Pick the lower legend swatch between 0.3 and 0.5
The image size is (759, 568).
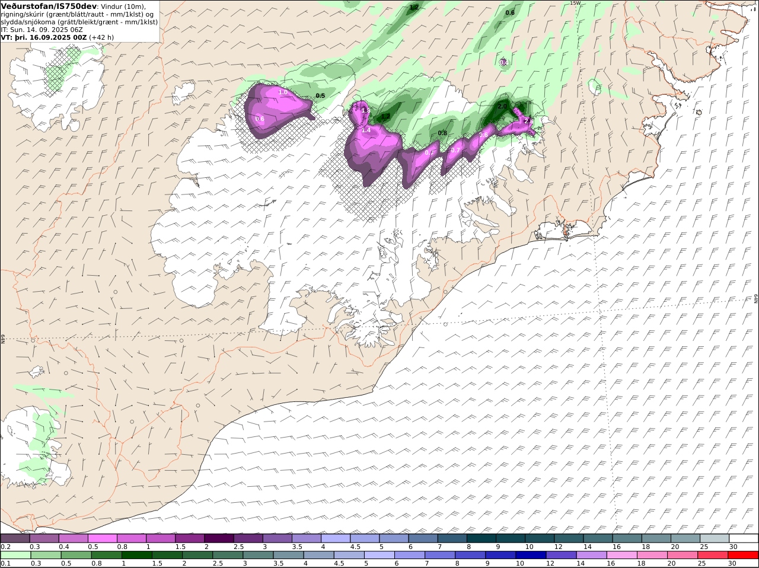(46, 556)
